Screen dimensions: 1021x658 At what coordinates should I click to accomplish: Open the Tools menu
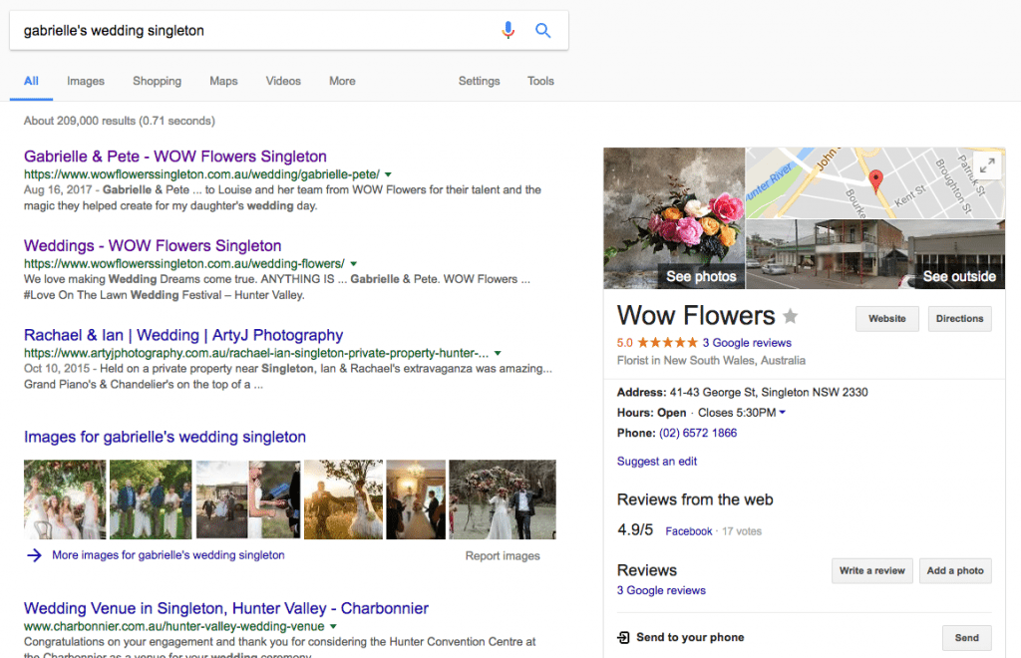click(540, 81)
